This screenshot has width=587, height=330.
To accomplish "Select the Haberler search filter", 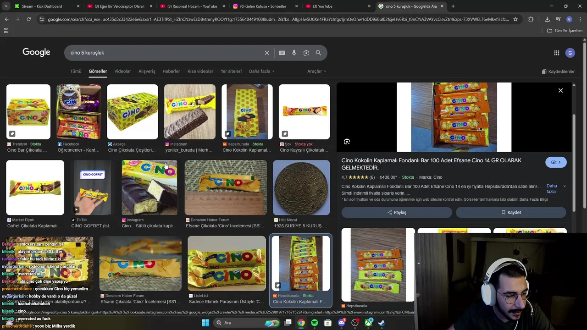I will pos(171,71).
